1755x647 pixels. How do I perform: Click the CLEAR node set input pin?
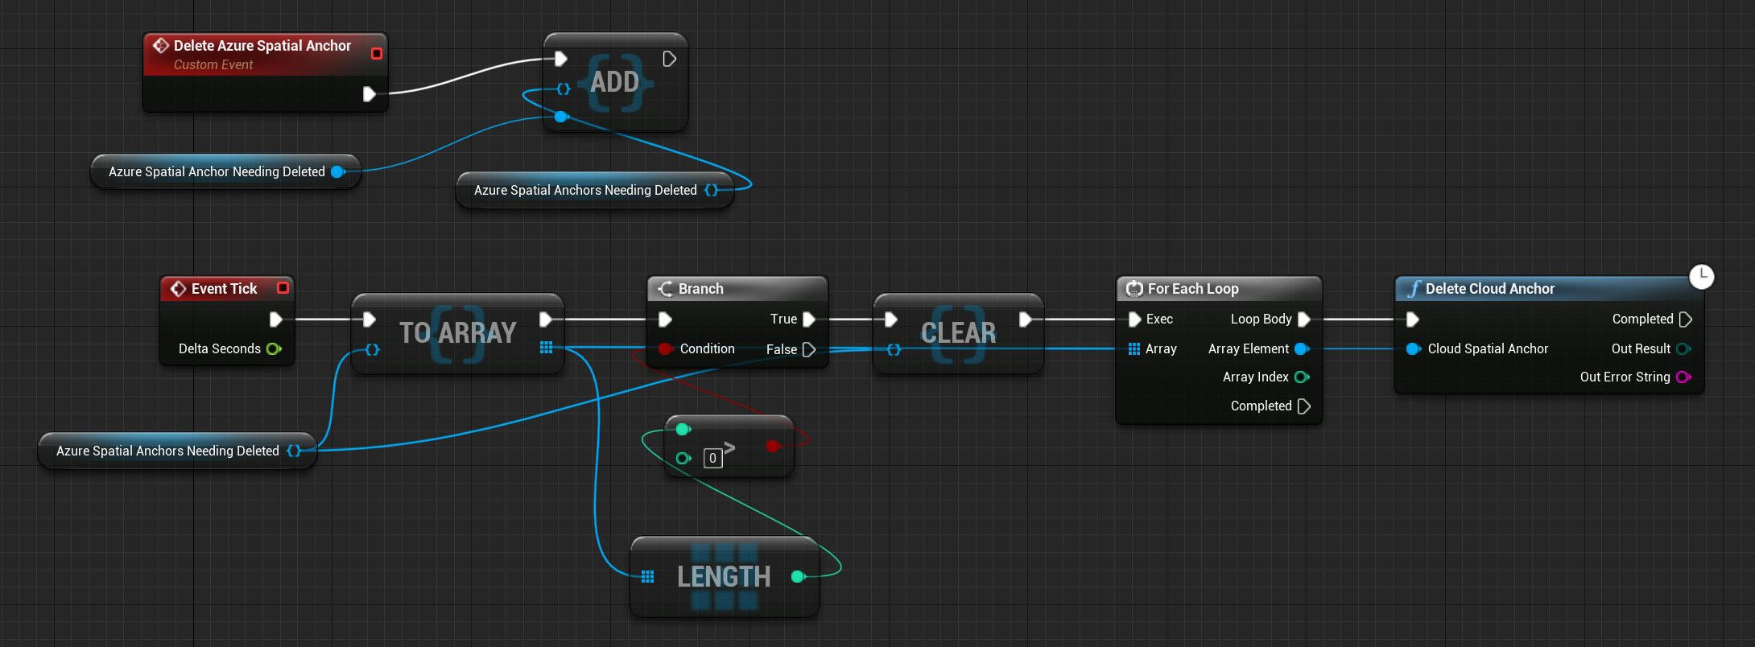tap(894, 349)
